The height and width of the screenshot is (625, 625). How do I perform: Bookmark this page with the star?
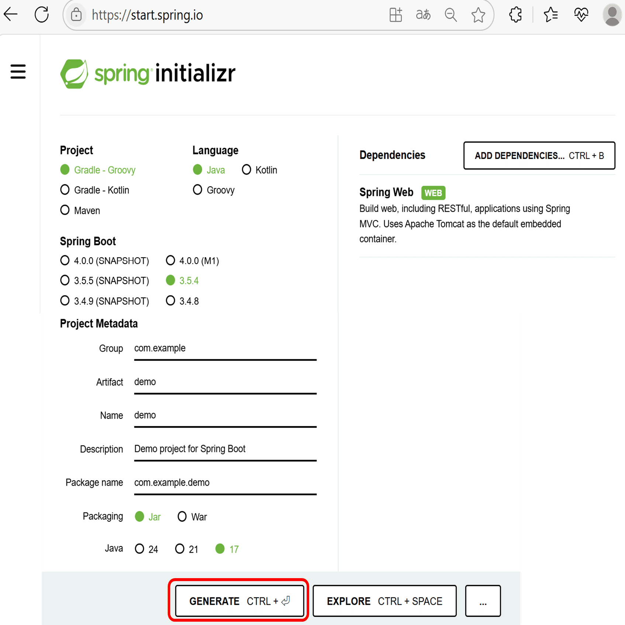(x=478, y=15)
